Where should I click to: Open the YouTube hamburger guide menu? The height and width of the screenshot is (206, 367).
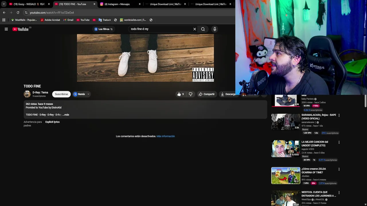pyautogui.click(x=6, y=29)
